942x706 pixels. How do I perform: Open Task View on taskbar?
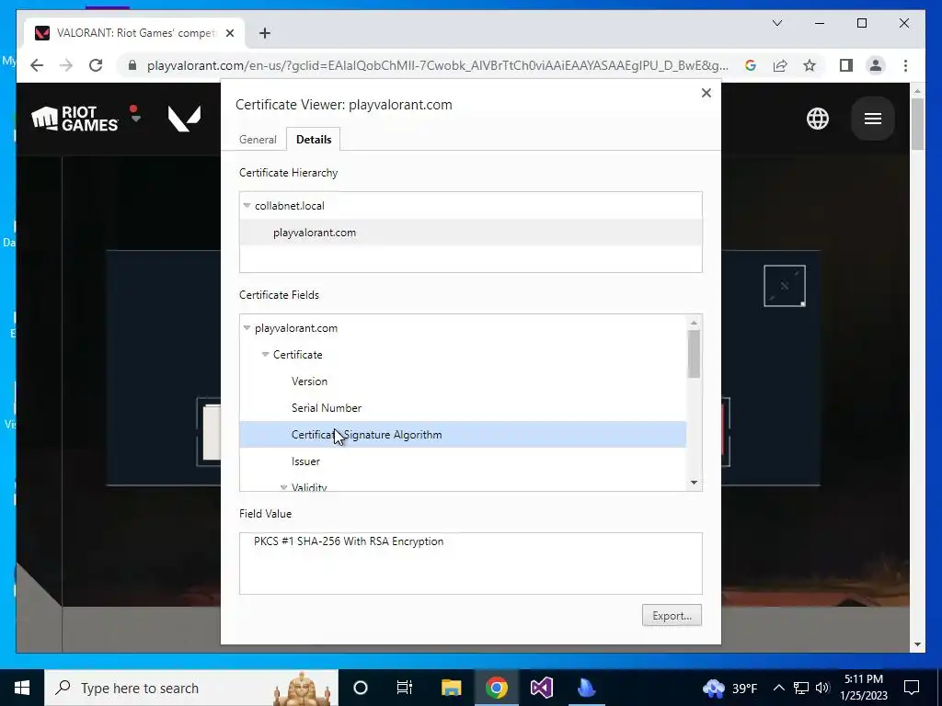(405, 688)
